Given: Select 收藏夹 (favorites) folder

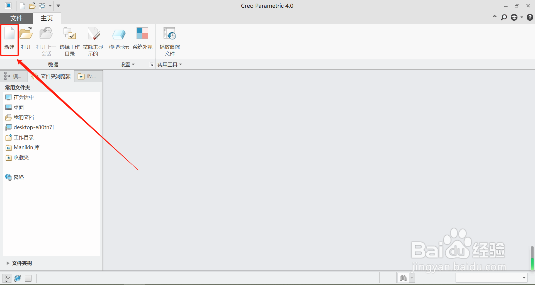Looking at the screenshot, I should coord(17,158).
